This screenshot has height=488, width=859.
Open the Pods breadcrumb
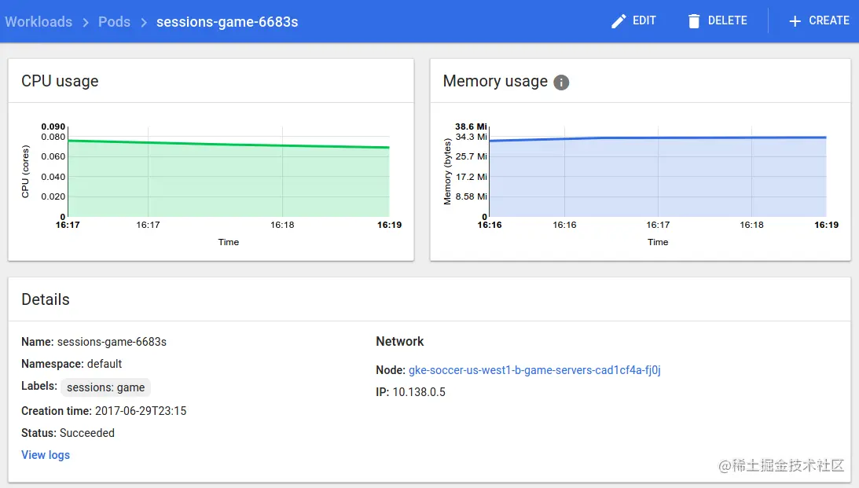tap(114, 21)
